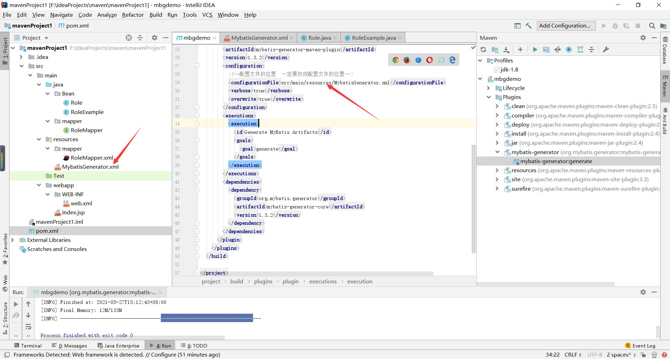Collapse the webapp folder
The height and width of the screenshot is (359, 670).
[39, 185]
